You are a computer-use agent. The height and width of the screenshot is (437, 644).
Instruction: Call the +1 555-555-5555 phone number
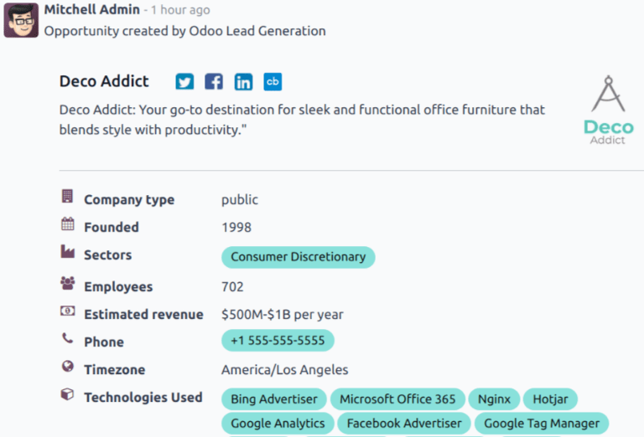click(x=278, y=342)
